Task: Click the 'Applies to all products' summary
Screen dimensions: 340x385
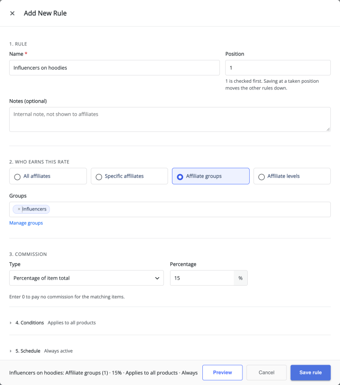Action: click(x=71, y=323)
